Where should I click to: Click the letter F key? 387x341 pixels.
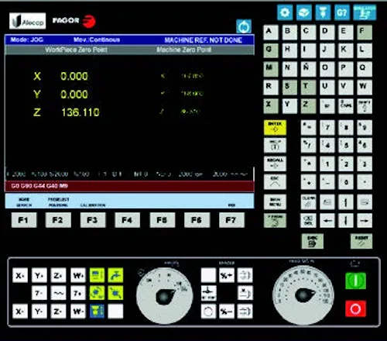pyautogui.click(x=365, y=32)
